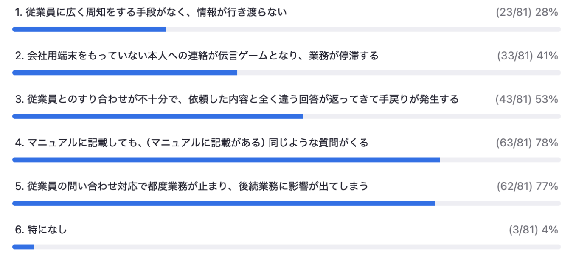Click the 28% result bar for option 1
The width and height of the screenshot is (576, 256).
point(89,29)
